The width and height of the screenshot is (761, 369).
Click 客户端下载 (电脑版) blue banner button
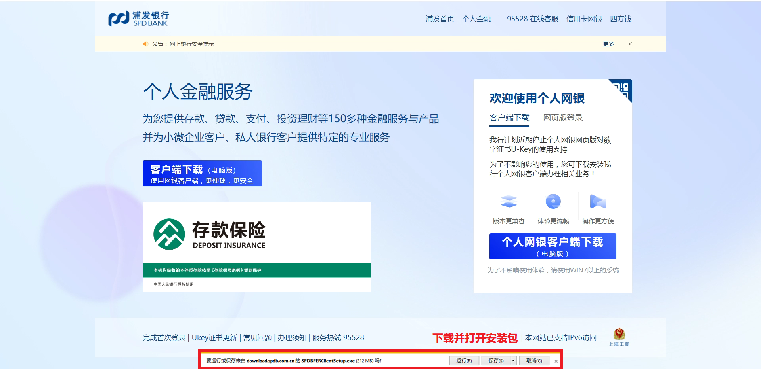[202, 173]
